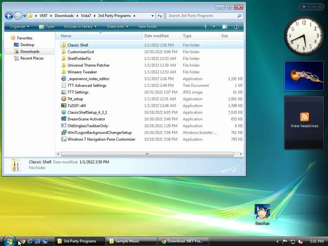Click View headlines in the feed gadget
Screen dimensions: 328x246
coord(304,126)
